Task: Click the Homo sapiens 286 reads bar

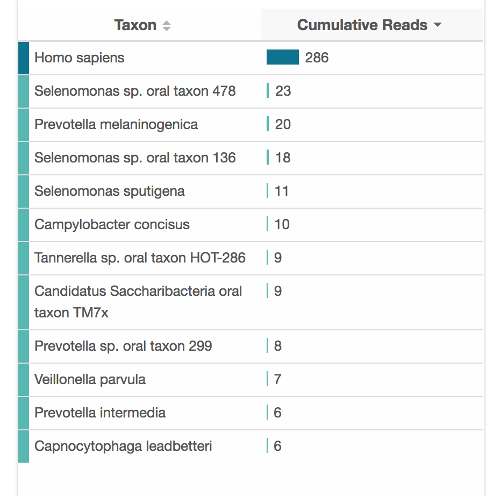Action: pos(283,57)
